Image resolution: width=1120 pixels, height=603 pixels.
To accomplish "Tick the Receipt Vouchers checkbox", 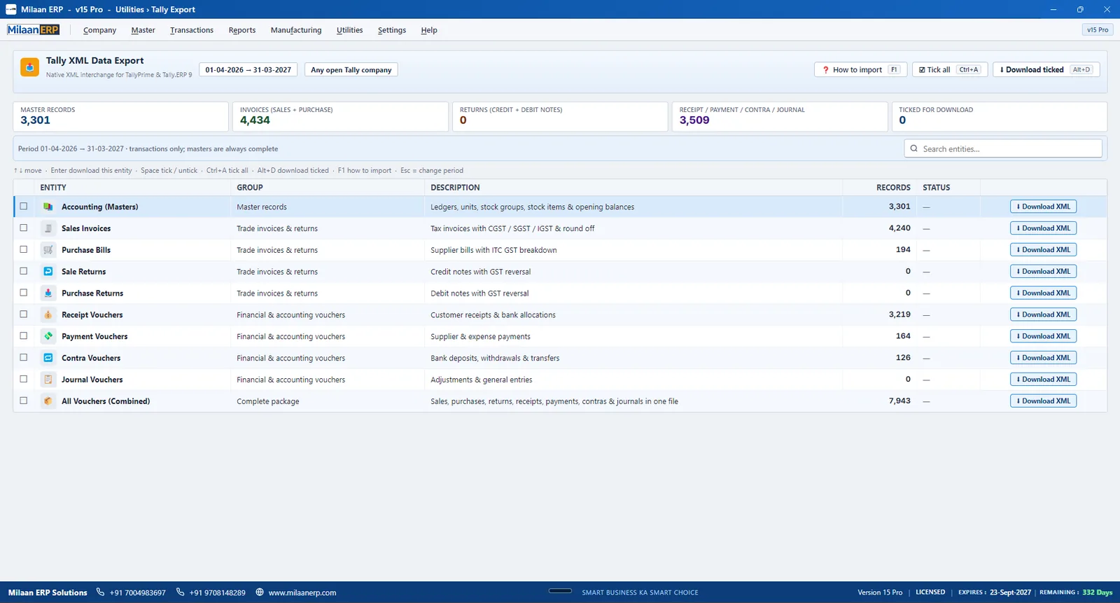I will point(24,315).
